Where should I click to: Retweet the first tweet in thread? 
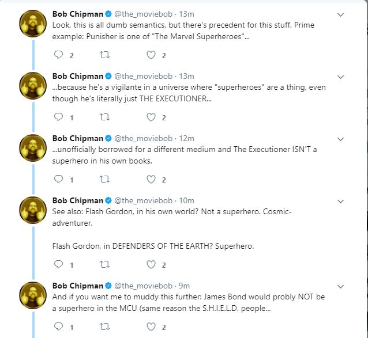coord(104,55)
